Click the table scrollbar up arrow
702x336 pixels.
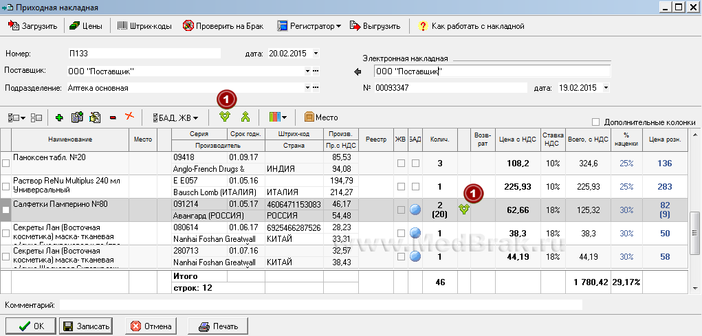pyautogui.click(x=695, y=134)
